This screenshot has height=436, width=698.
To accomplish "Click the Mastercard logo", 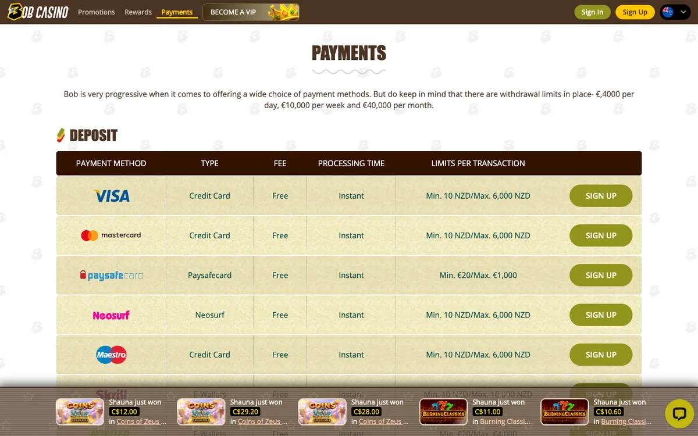I will click(111, 235).
